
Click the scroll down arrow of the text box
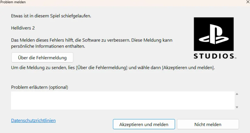[x=237, y=107]
